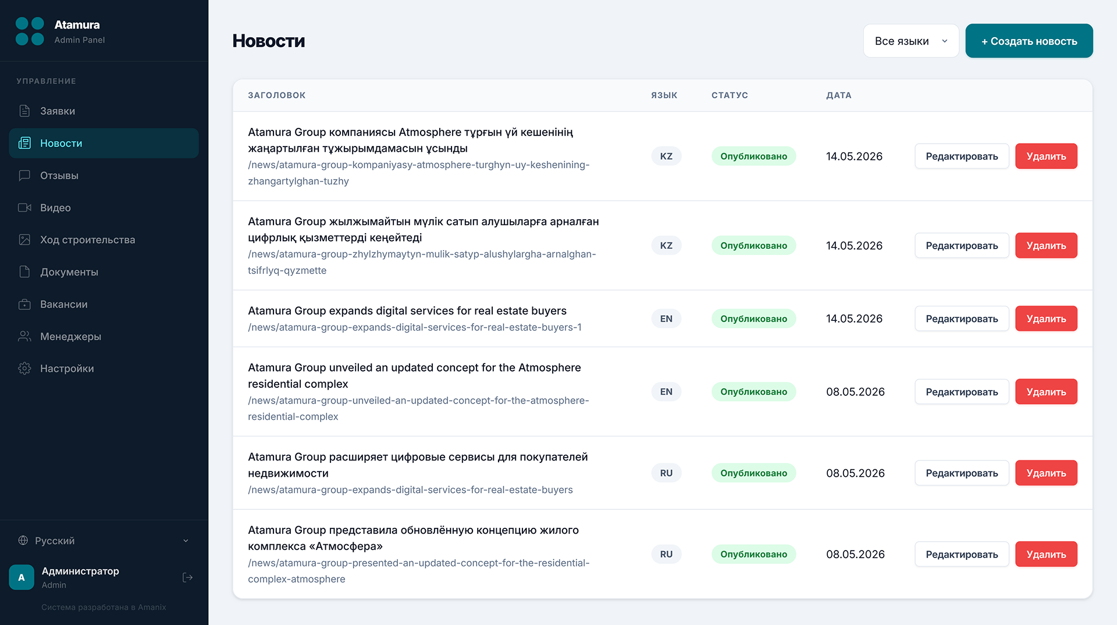Click the Администратор avatar badge
Image resolution: width=1117 pixels, height=625 pixels.
tap(22, 577)
